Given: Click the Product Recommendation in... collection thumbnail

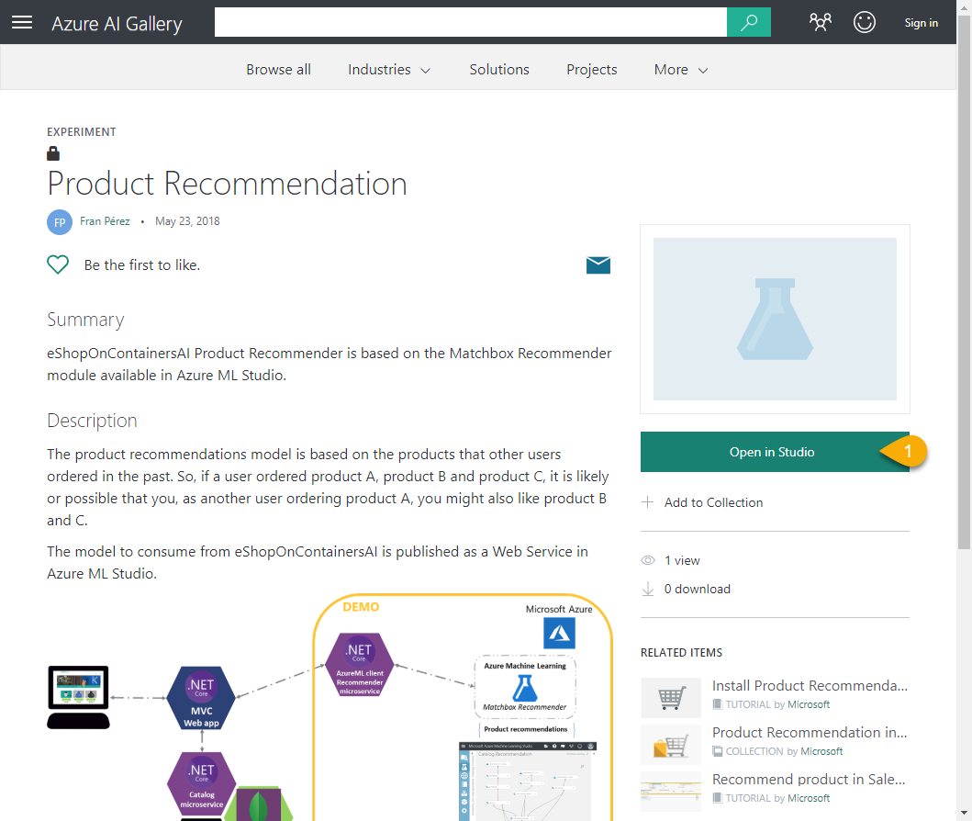Looking at the screenshot, I should point(671,744).
